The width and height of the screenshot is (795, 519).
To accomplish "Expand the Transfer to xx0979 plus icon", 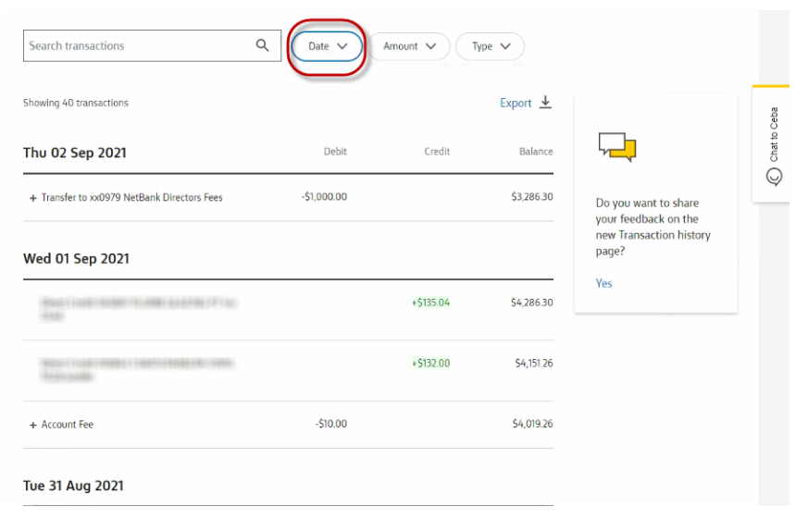I will [32, 198].
